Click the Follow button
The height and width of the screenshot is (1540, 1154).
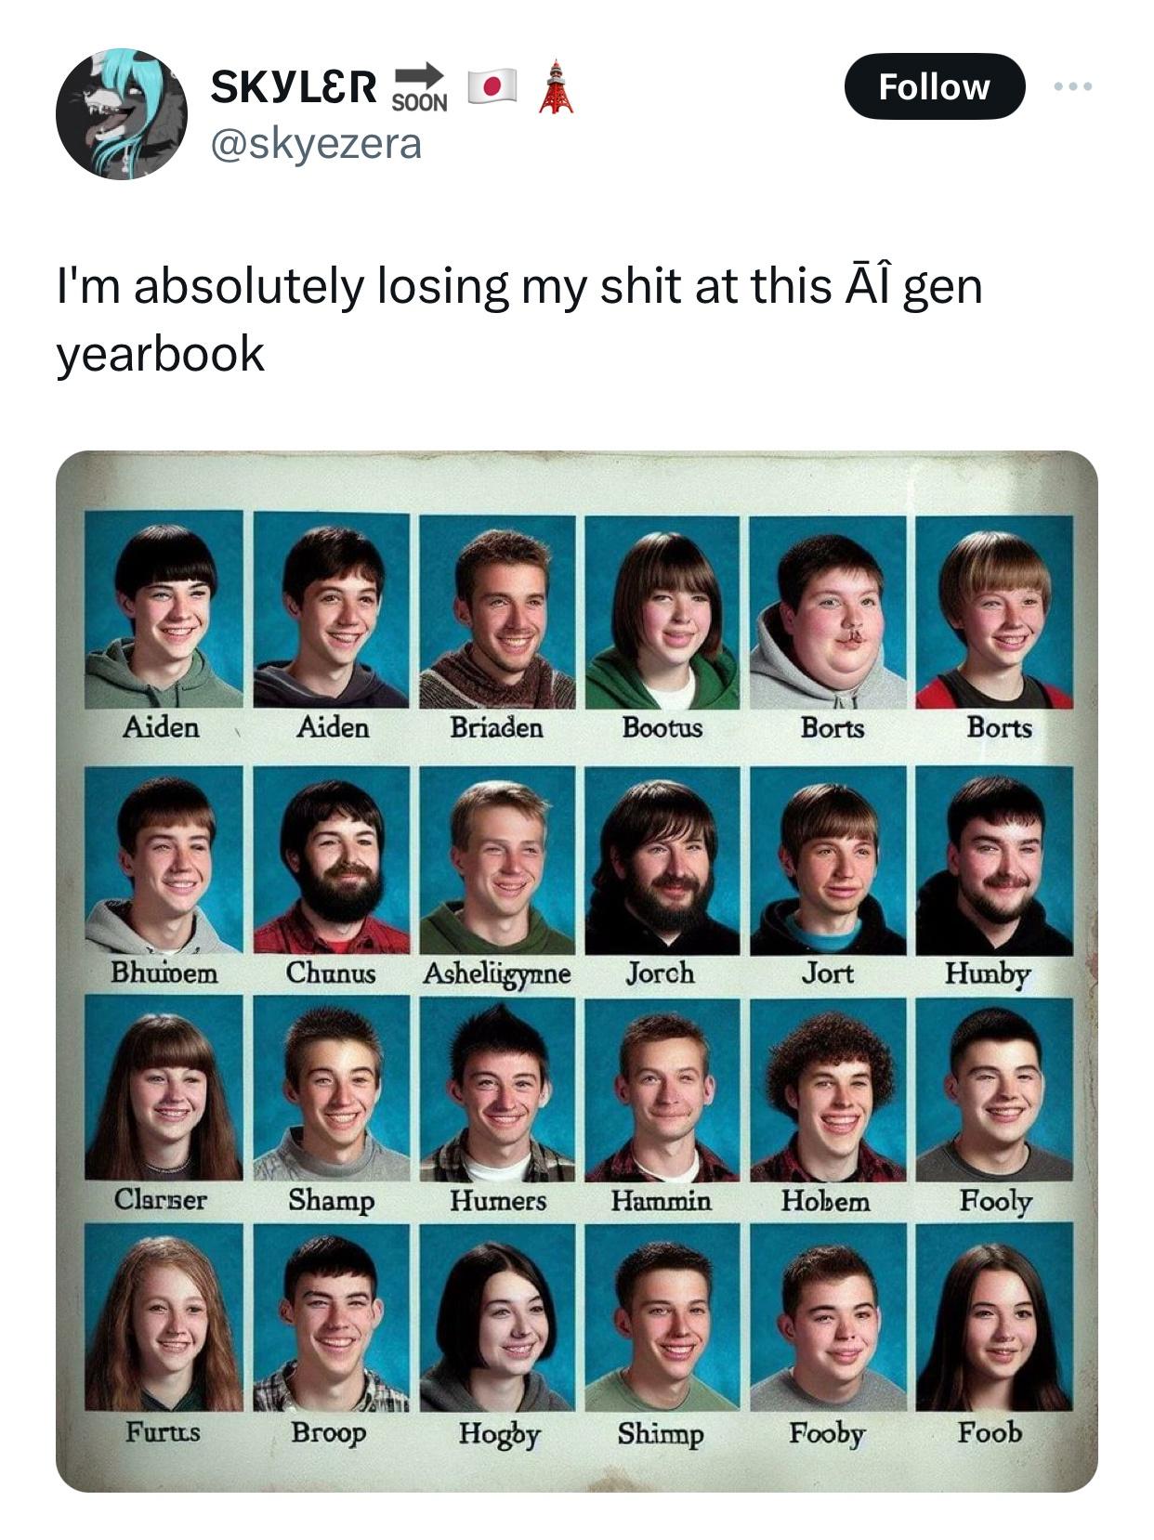934,86
